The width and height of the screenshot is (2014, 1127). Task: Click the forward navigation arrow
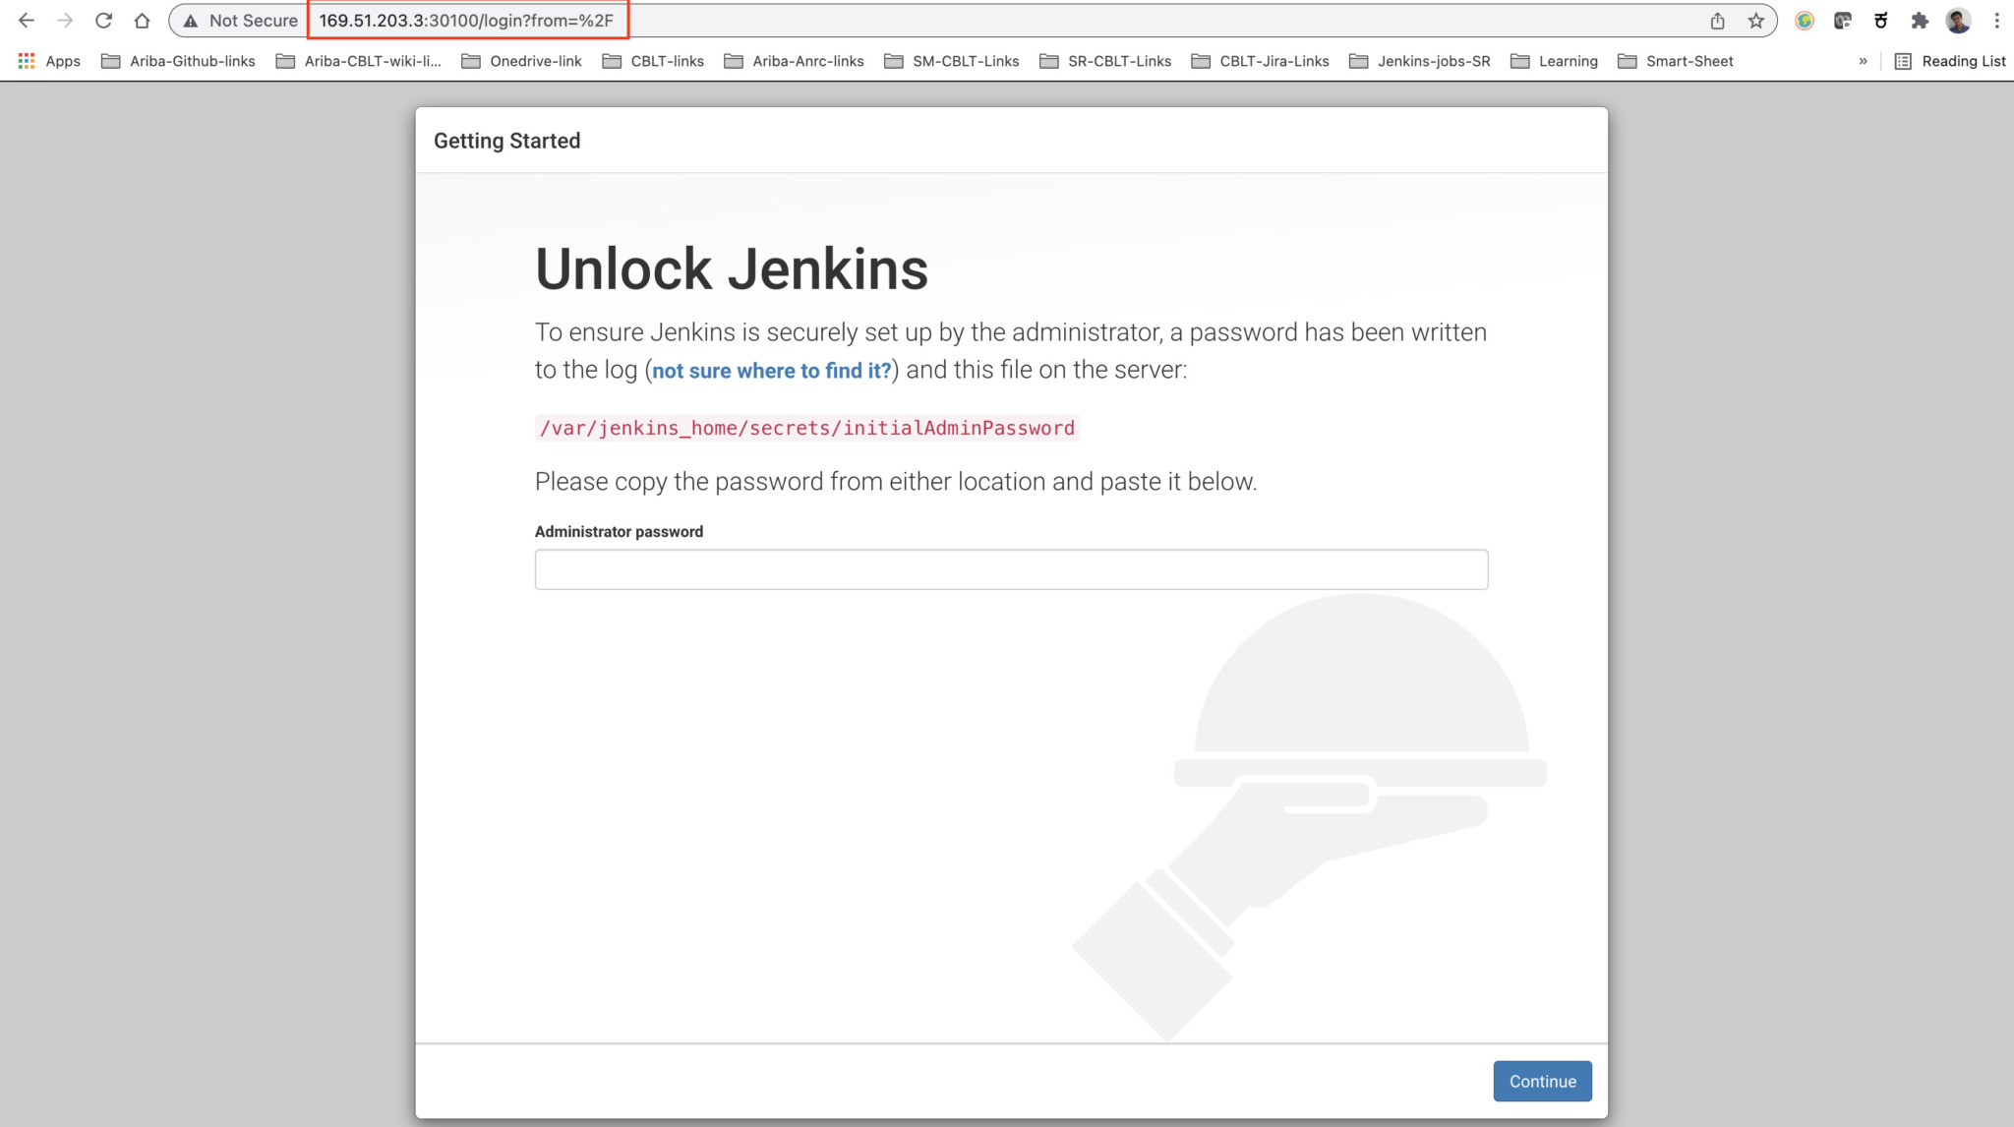65,19
